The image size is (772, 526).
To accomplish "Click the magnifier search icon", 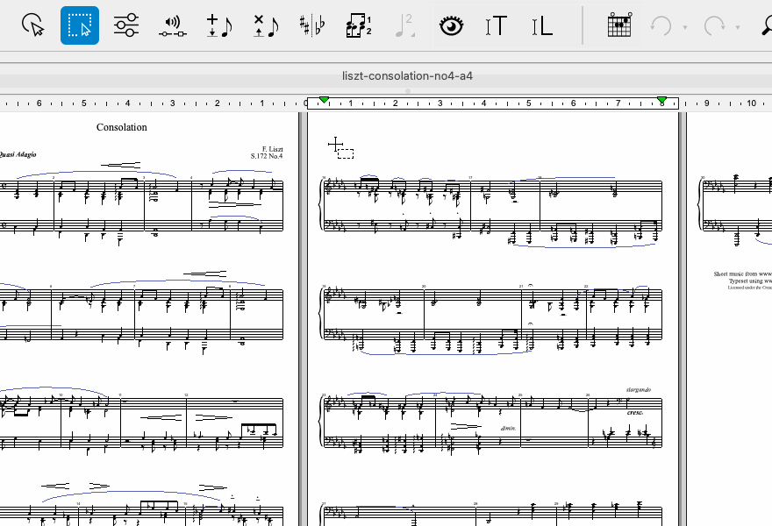I will [767, 25].
